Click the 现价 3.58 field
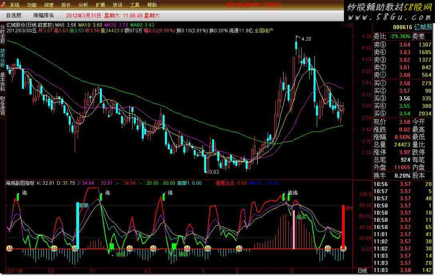The height and width of the screenshot is (276, 435). point(392,122)
